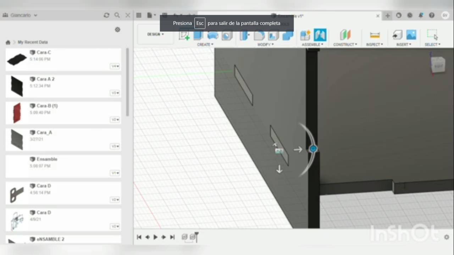This screenshot has width=454, height=255.
Task: Open the Cara A 2 thumbnail
Action: [x=17, y=86]
